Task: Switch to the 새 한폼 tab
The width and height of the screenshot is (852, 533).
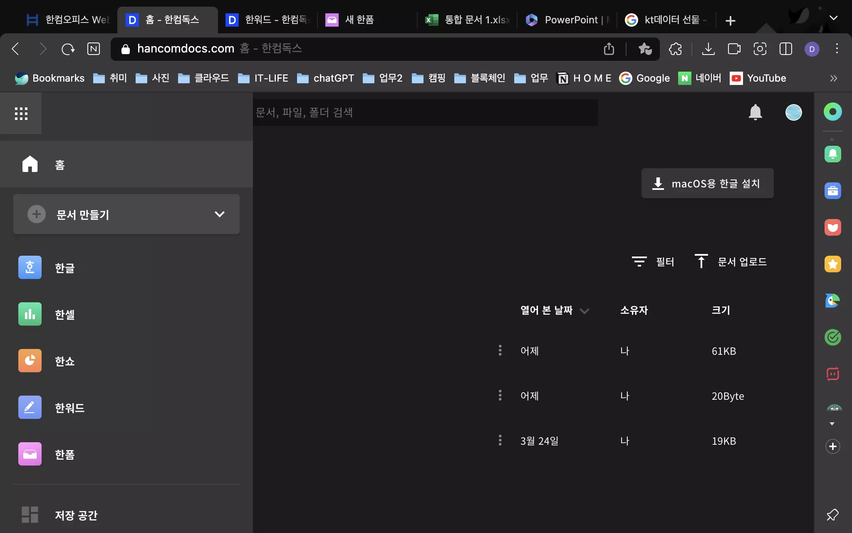Action: 359,20
